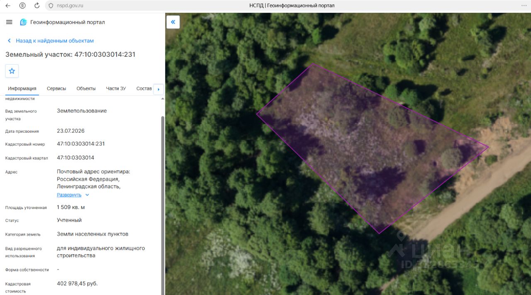The height and width of the screenshot is (295, 531).
Task: Select Земли населенных пунктов text
Action: (x=93, y=234)
